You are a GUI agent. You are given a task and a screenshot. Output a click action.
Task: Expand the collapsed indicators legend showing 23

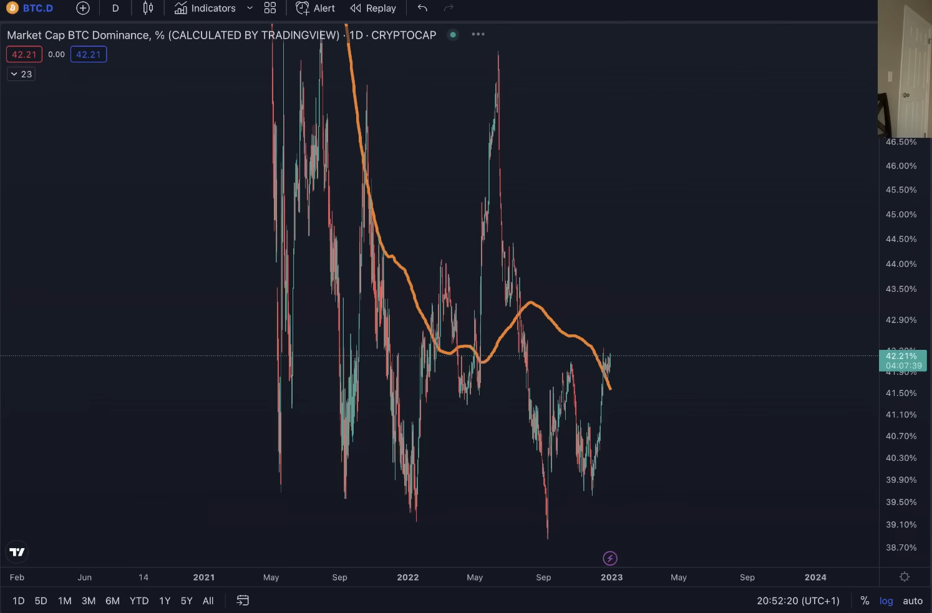pyautogui.click(x=21, y=74)
